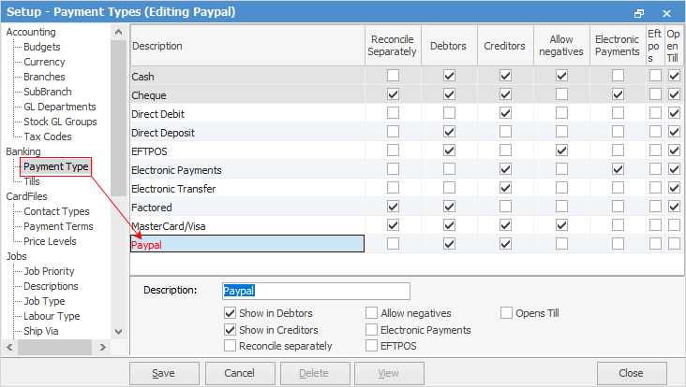
Task: Open Price Levels in the tree
Action: [50, 241]
